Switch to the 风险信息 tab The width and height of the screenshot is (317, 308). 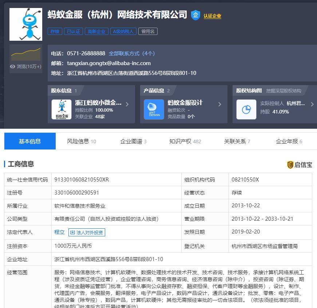(82, 141)
